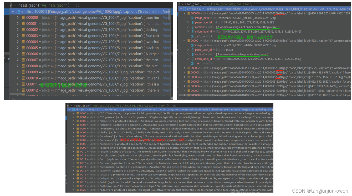Click code line read_json('coco_train_rmcocodev_ram.json')

215,4
